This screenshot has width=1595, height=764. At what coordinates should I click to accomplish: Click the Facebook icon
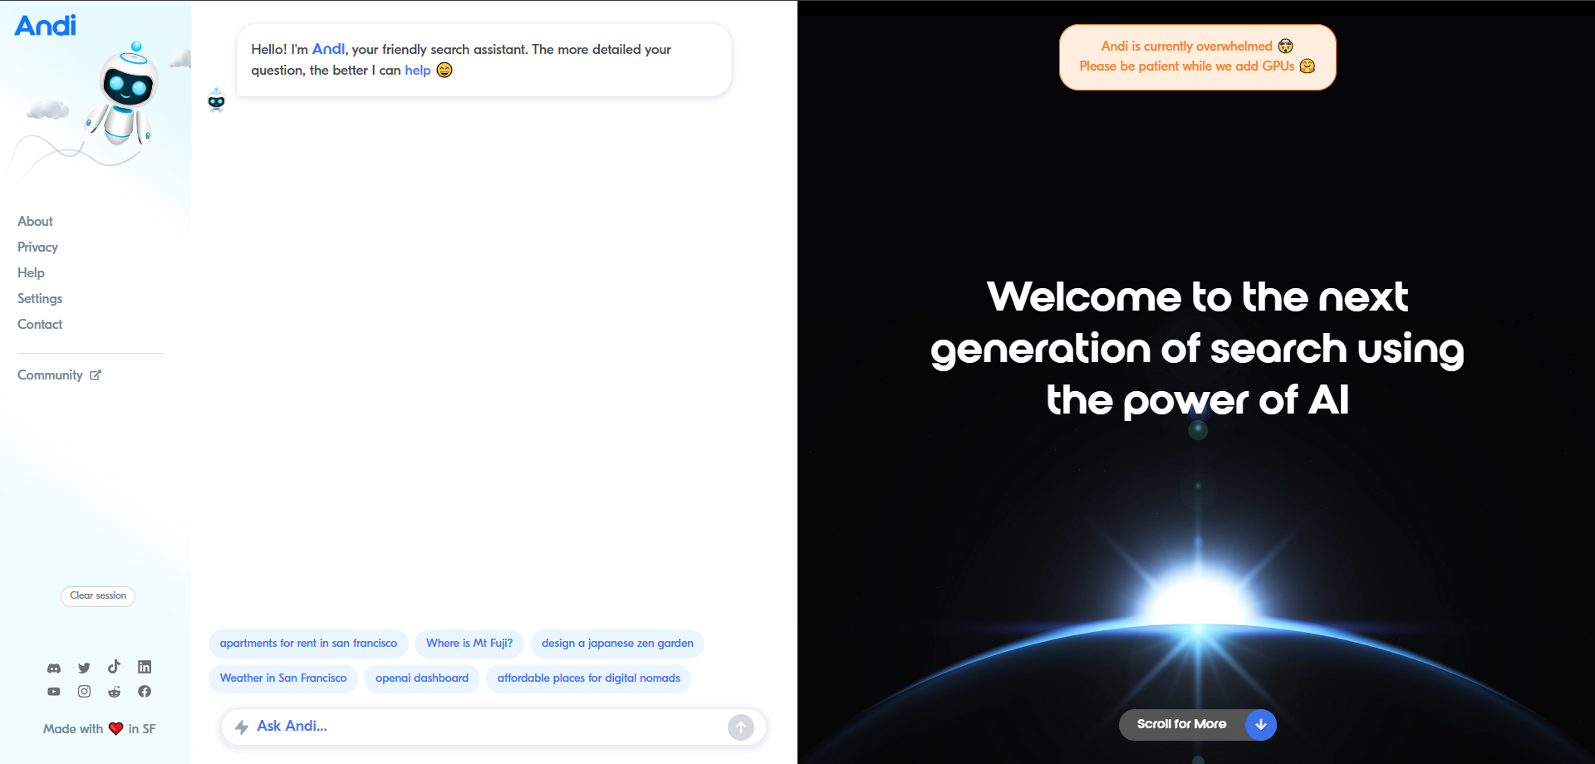[145, 691]
